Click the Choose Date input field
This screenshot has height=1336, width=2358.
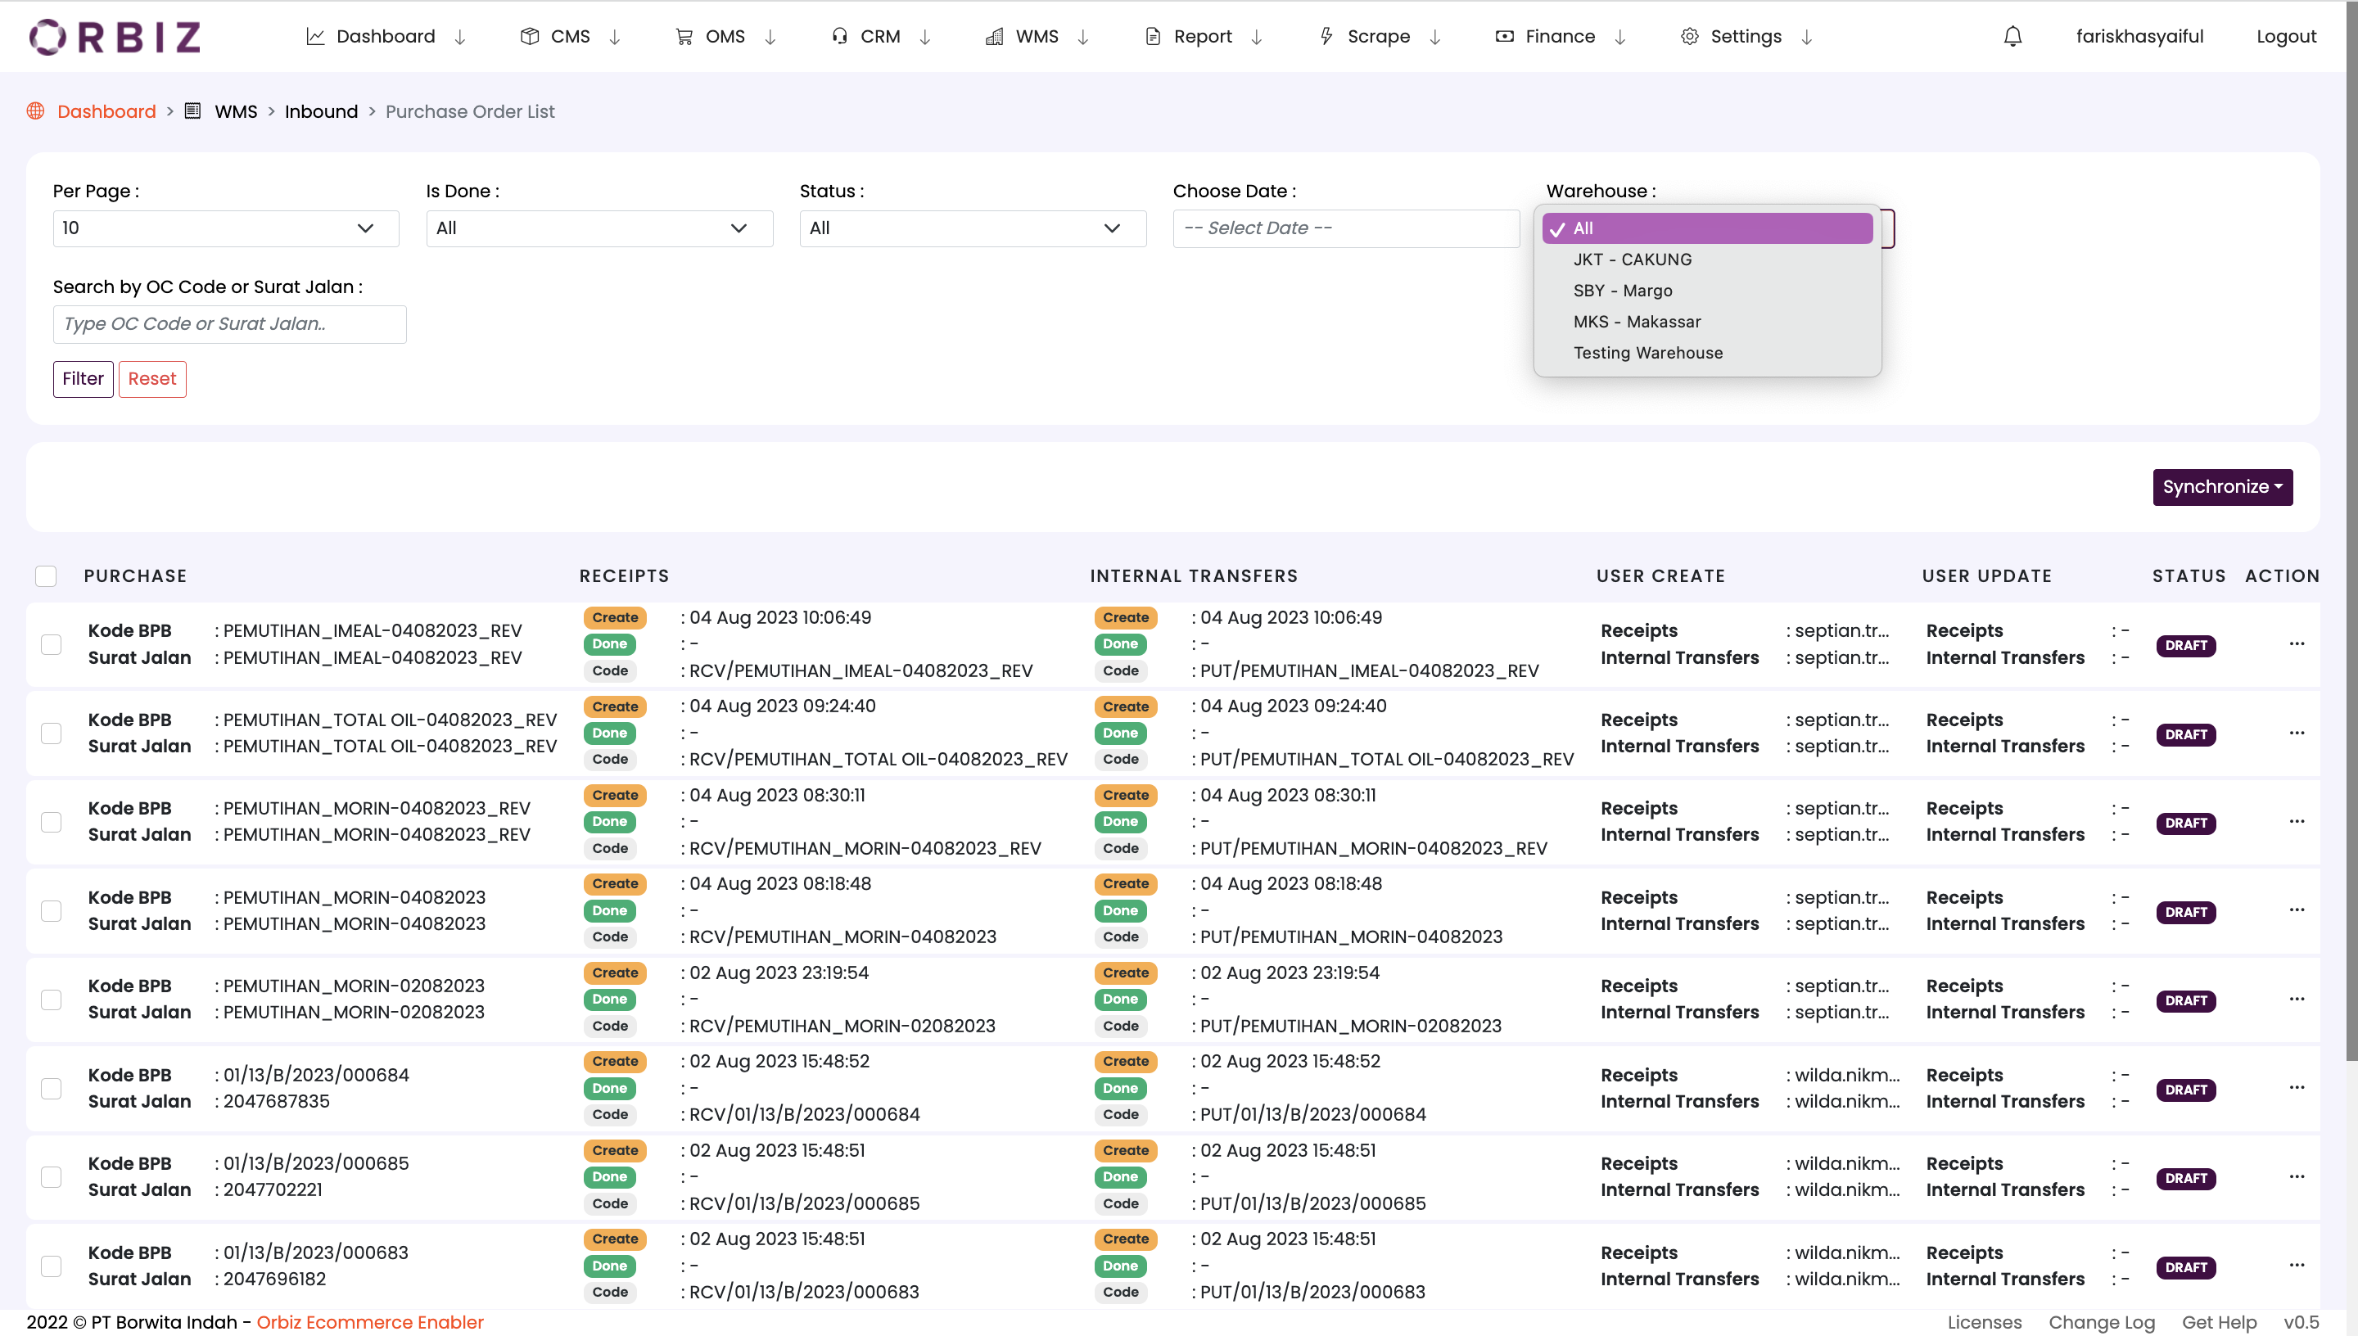point(1346,228)
